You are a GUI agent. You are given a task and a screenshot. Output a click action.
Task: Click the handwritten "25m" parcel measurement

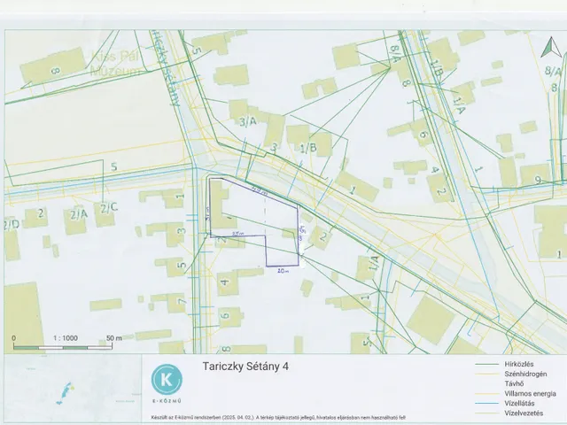pyautogui.click(x=237, y=234)
